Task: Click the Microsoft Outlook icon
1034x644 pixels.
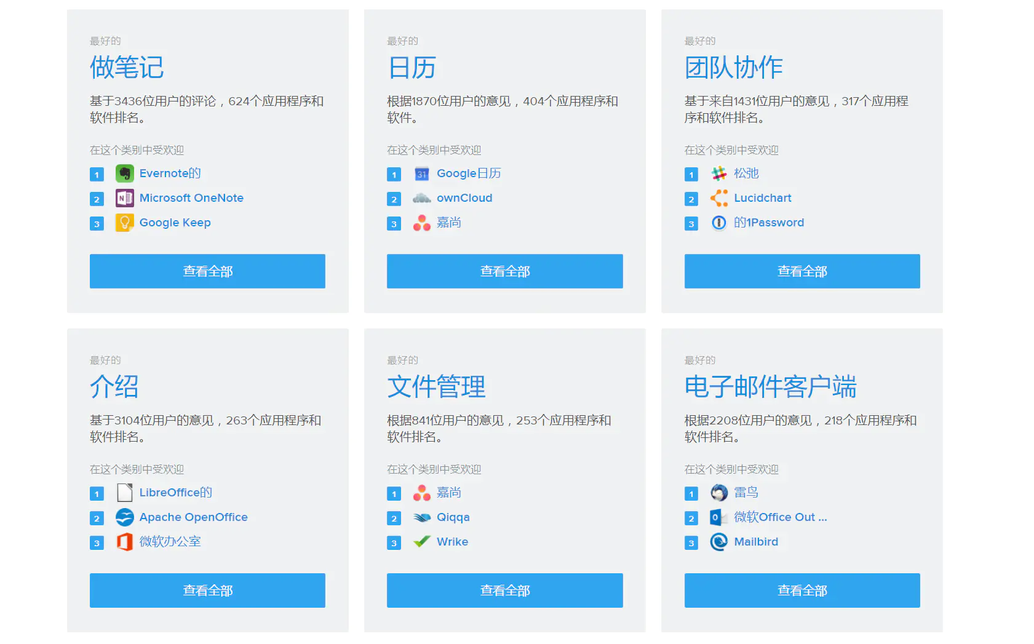Action: click(x=719, y=517)
